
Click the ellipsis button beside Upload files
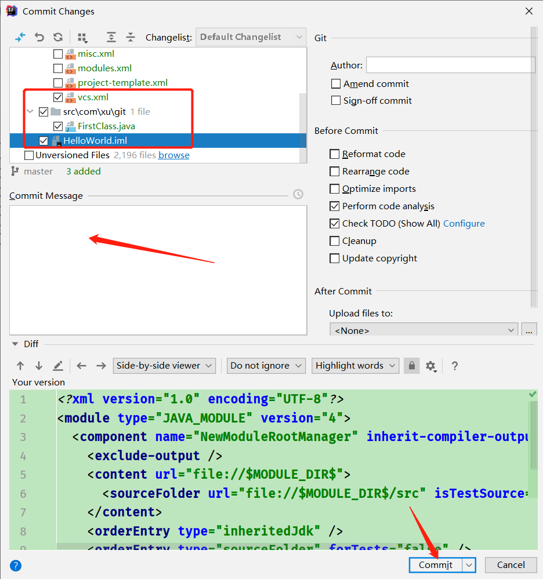(x=529, y=329)
